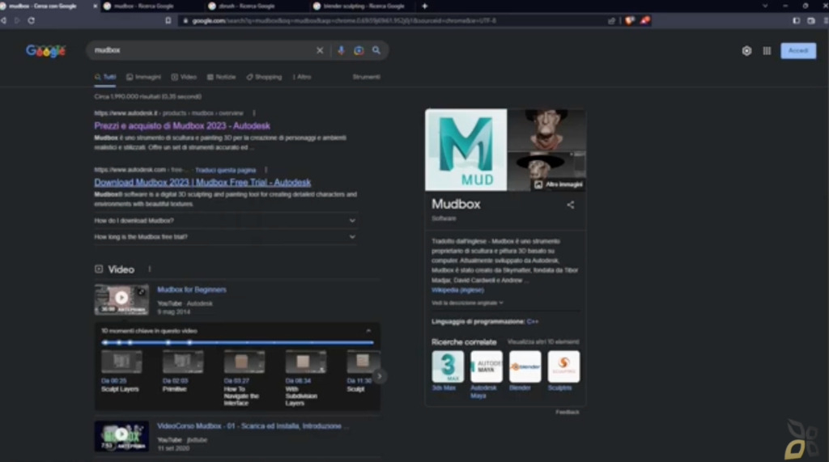Image resolution: width=829 pixels, height=462 pixels.
Task: Go back in browser history
Action: (x=4, y=20)
